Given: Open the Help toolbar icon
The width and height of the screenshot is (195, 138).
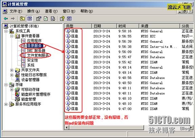Looking at the screenshot, I should [x=62, y=19].
